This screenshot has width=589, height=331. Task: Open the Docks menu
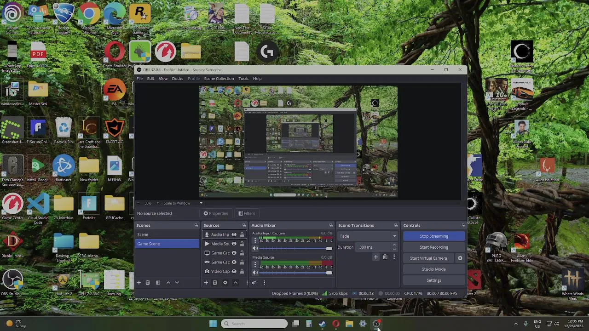177,79
